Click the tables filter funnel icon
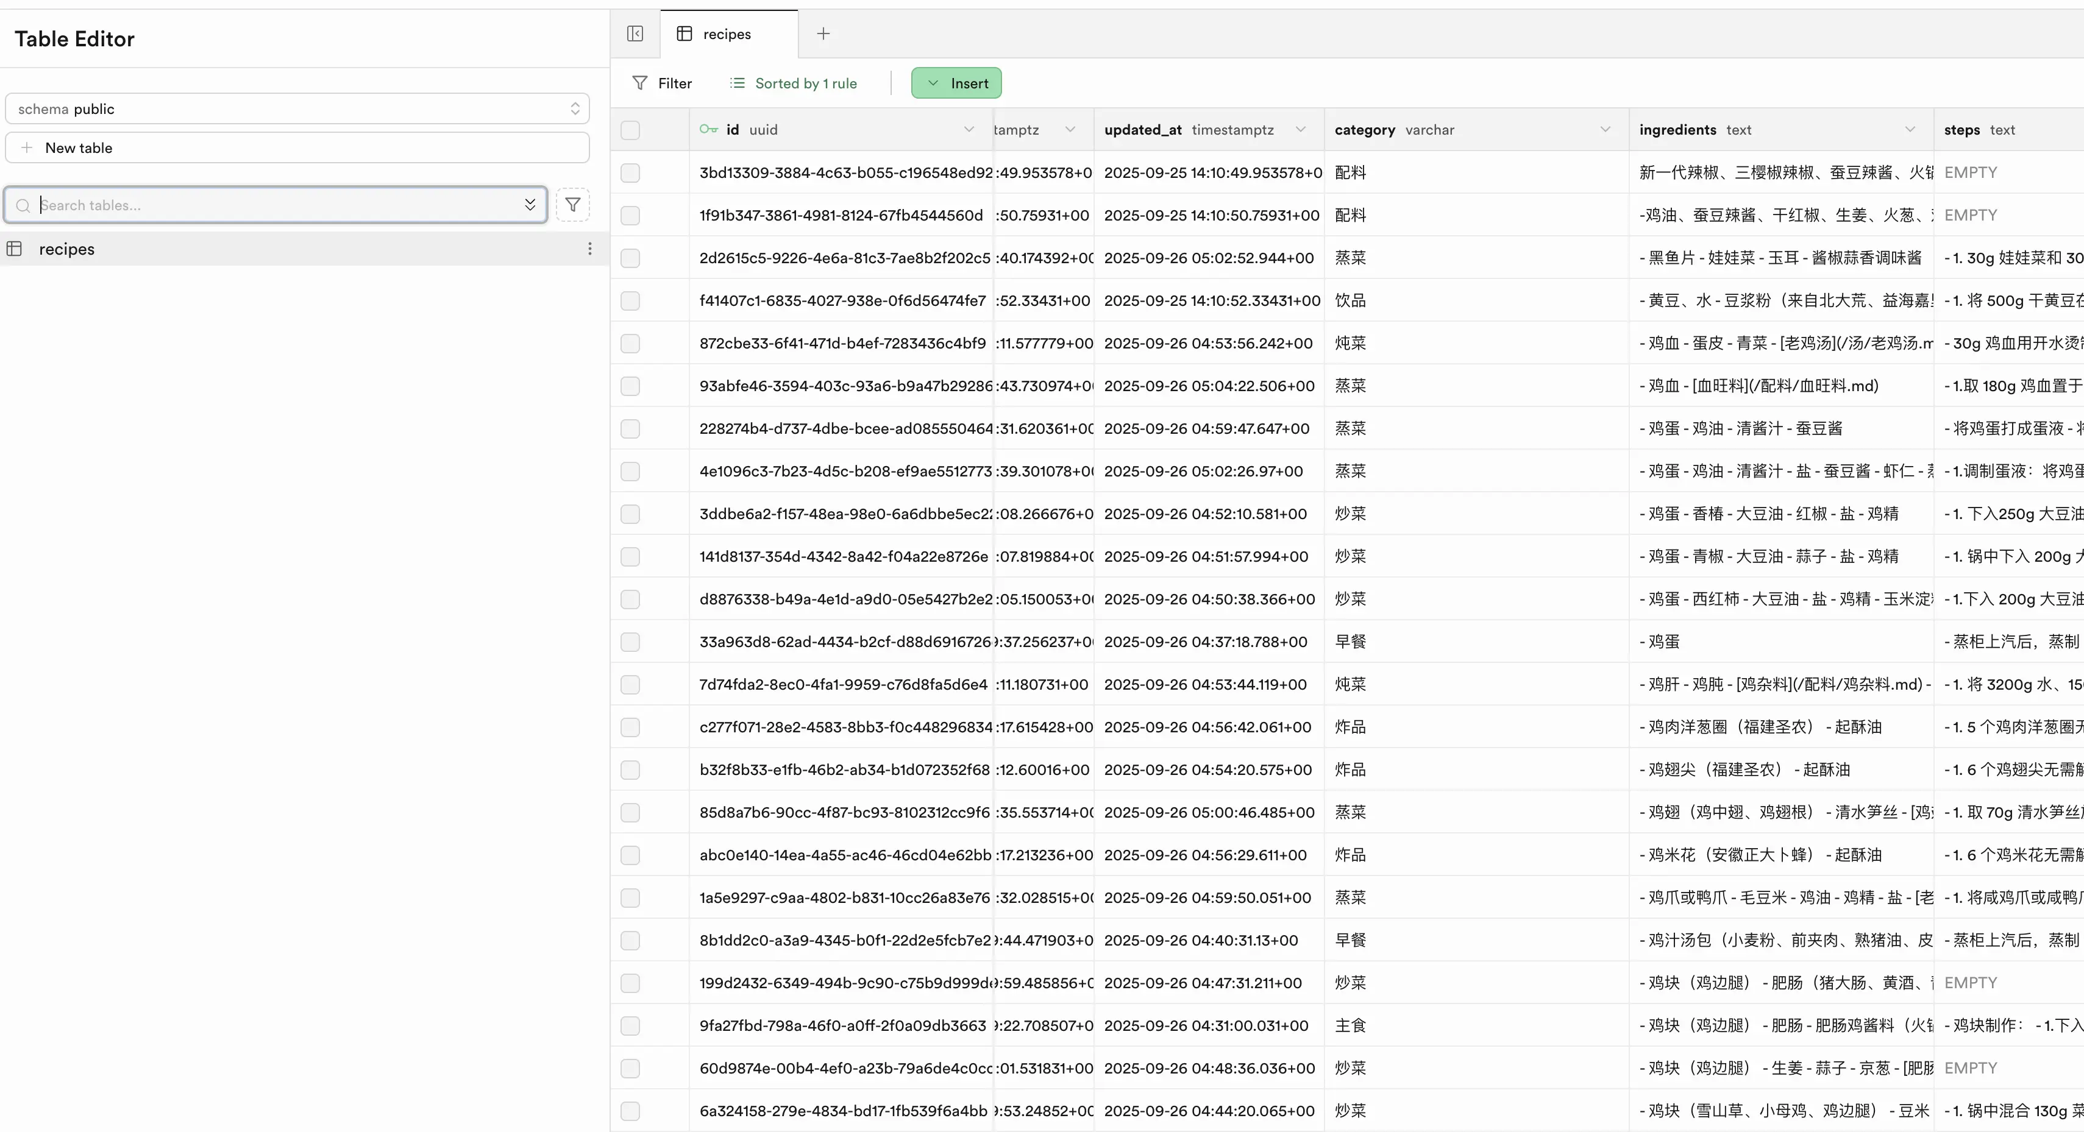 [x=573, y=205]
